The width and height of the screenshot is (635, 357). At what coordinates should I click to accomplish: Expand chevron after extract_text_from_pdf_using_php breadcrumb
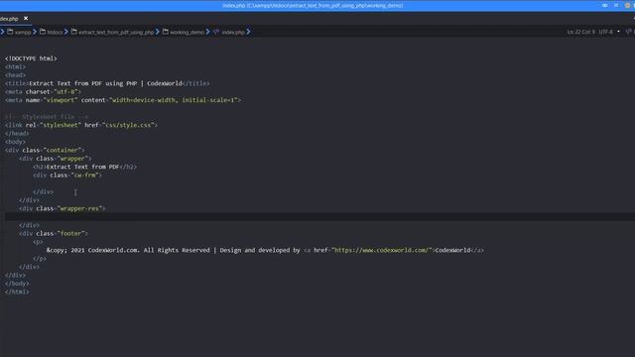click(158, 32)
